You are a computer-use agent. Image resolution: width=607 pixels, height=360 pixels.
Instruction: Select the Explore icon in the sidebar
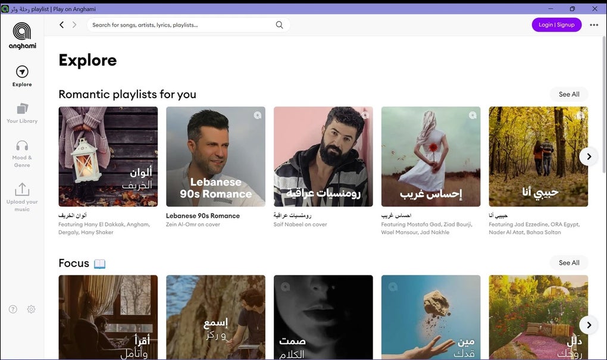[21, 74]
